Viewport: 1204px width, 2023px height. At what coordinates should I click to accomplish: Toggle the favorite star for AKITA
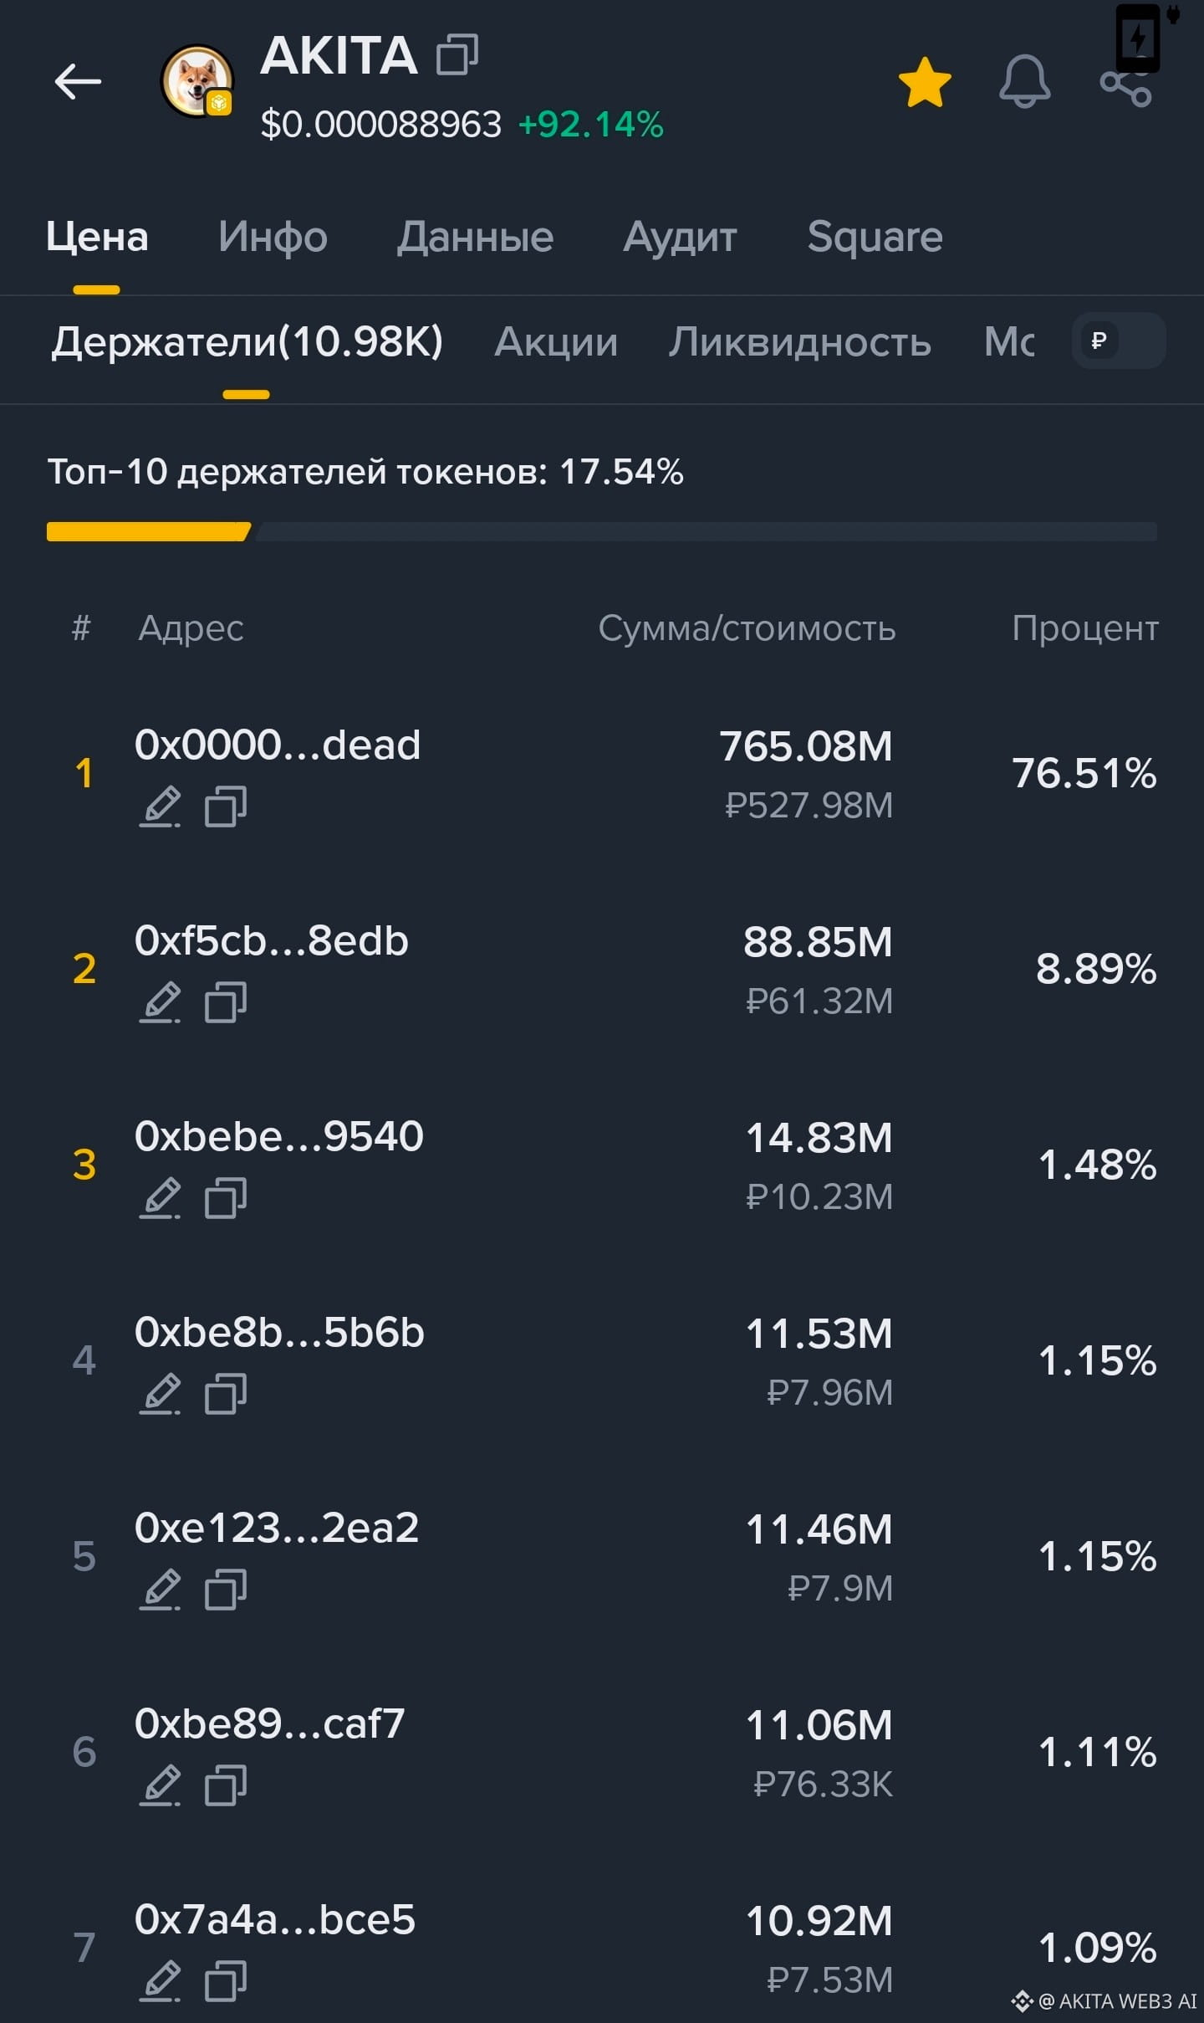[x=925, y=82]
